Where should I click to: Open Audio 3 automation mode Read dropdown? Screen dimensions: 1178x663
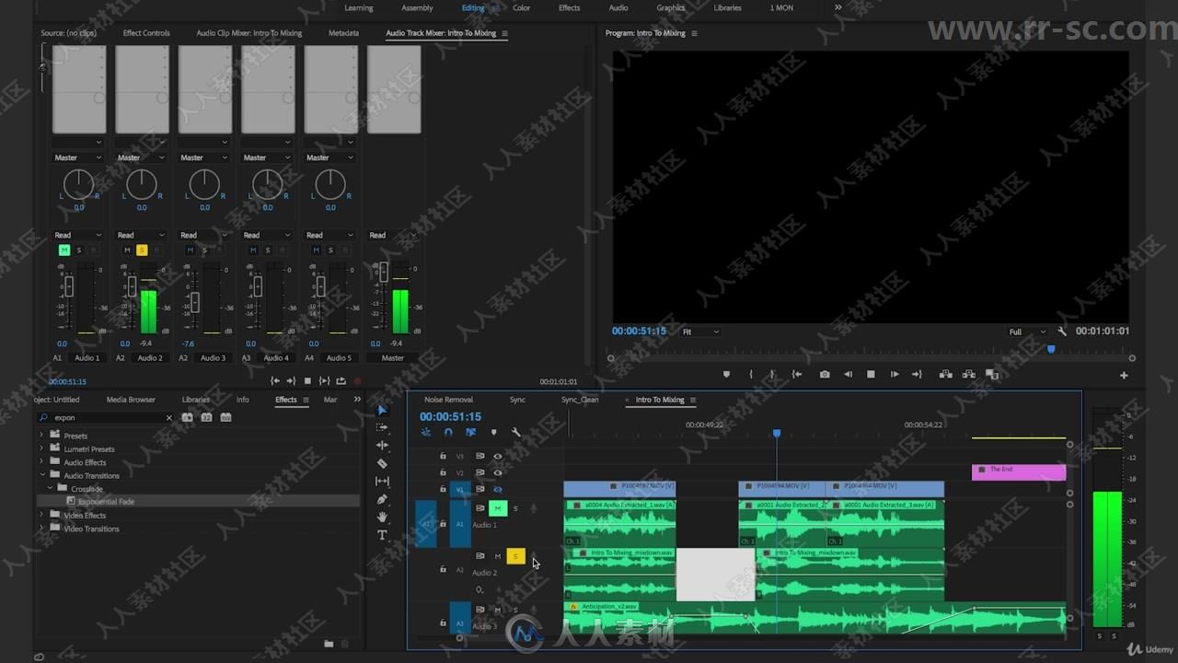pos(203,235)
